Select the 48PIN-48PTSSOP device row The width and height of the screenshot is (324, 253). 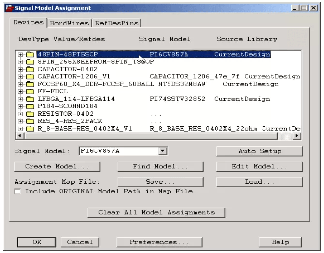pyautogui.click(x=154, y=55)
